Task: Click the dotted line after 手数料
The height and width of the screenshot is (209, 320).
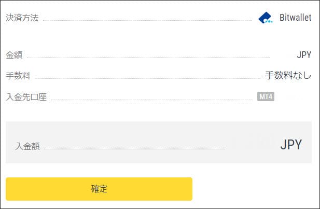Action: pyautogui.click(x=147, y=79)
